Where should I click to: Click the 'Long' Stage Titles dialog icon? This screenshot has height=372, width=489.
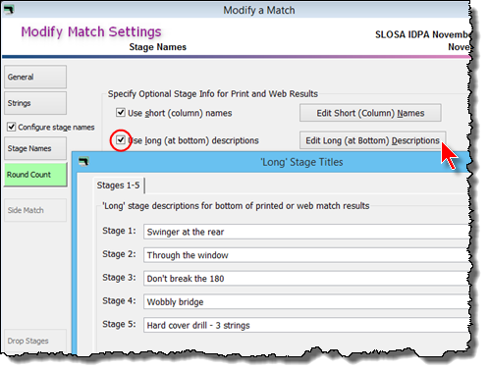[x=83, y=161]
